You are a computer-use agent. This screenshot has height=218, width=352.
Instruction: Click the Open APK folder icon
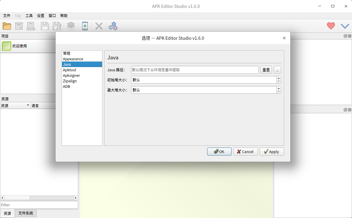7,26
